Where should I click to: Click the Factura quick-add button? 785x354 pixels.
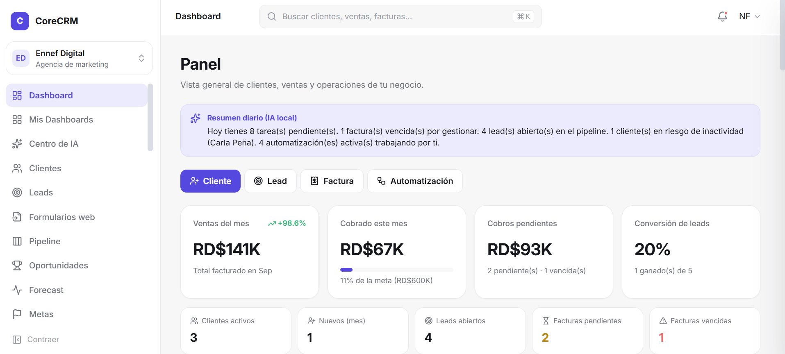point(332,181)
